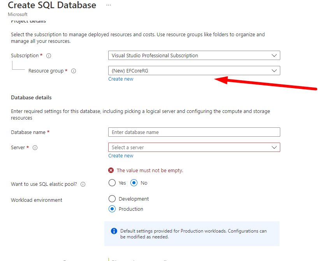Open the Subscription dropdown
Image resolution: width=334 pixels, height=261 pixels.
[x=194, y=55]
